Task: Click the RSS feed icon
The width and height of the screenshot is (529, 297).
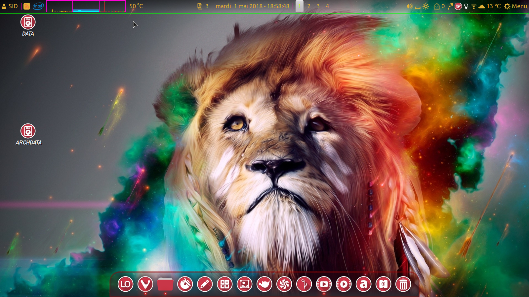Action: coord(27,6)
